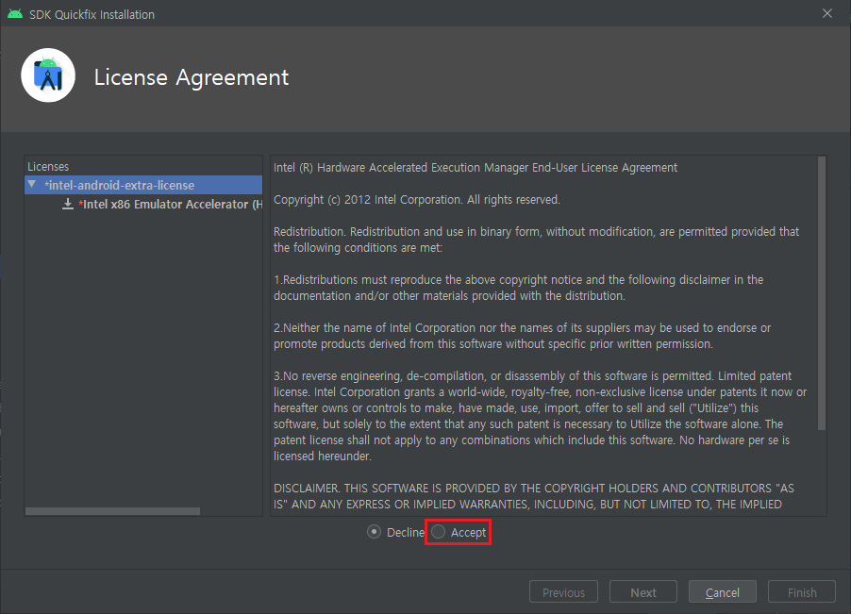
Task: Click the 'Licenses' heading label
Action: coord(48,167)
